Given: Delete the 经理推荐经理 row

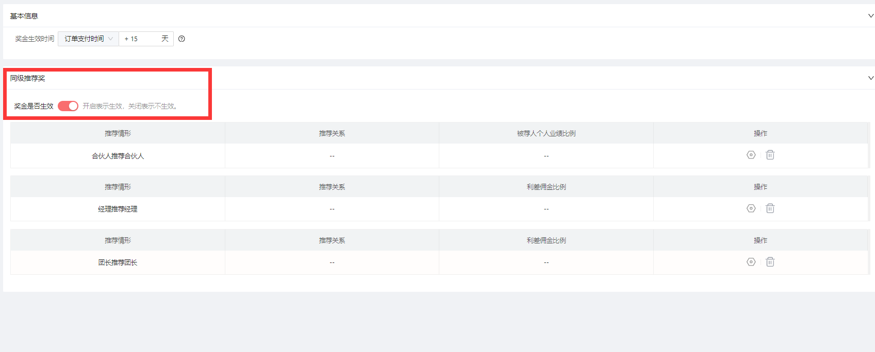Looking at the screenshot, I should point(770,208).
